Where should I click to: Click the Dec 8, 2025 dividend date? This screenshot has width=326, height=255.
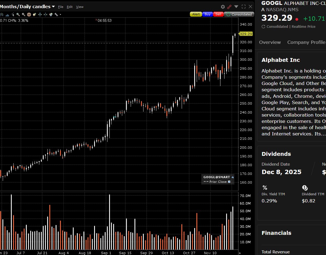coord(282,172)
